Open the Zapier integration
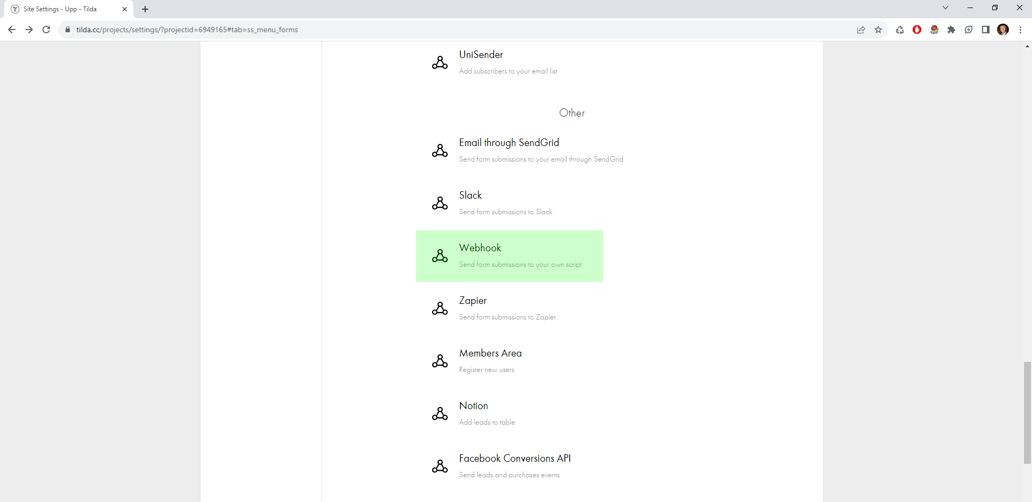Image resolution: width=1032 pixels, height=502 pixels. (x=473, y=301)
